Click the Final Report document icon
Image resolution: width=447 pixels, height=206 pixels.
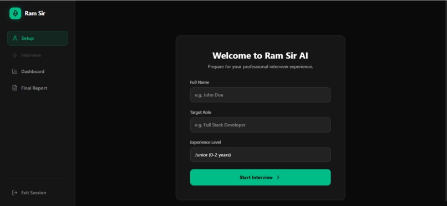(x=14, y=88)
